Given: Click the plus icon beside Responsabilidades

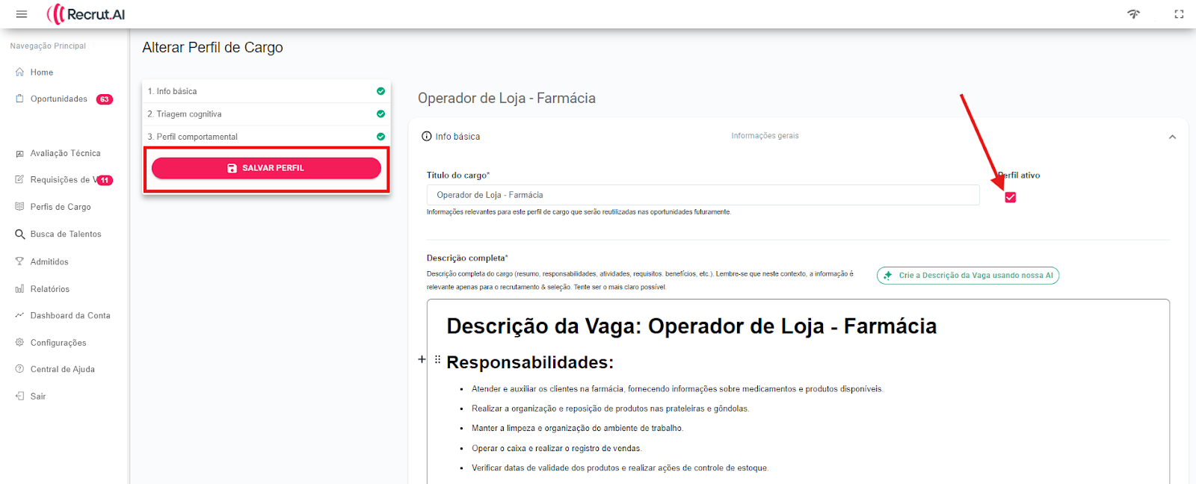Looking at the screenshot, I should [x=422, y=359].
